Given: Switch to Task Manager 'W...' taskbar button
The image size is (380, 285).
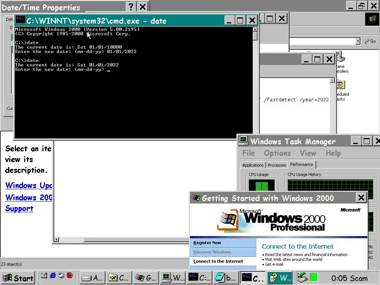Looking at the screenshot, I should (172, 278).
